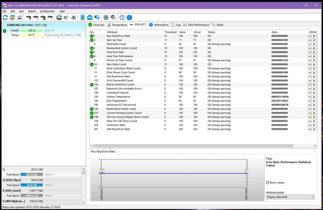Switch to the Log tab
Image resolution: width=323 pixels, height=210 pixels.
point(176,25)
